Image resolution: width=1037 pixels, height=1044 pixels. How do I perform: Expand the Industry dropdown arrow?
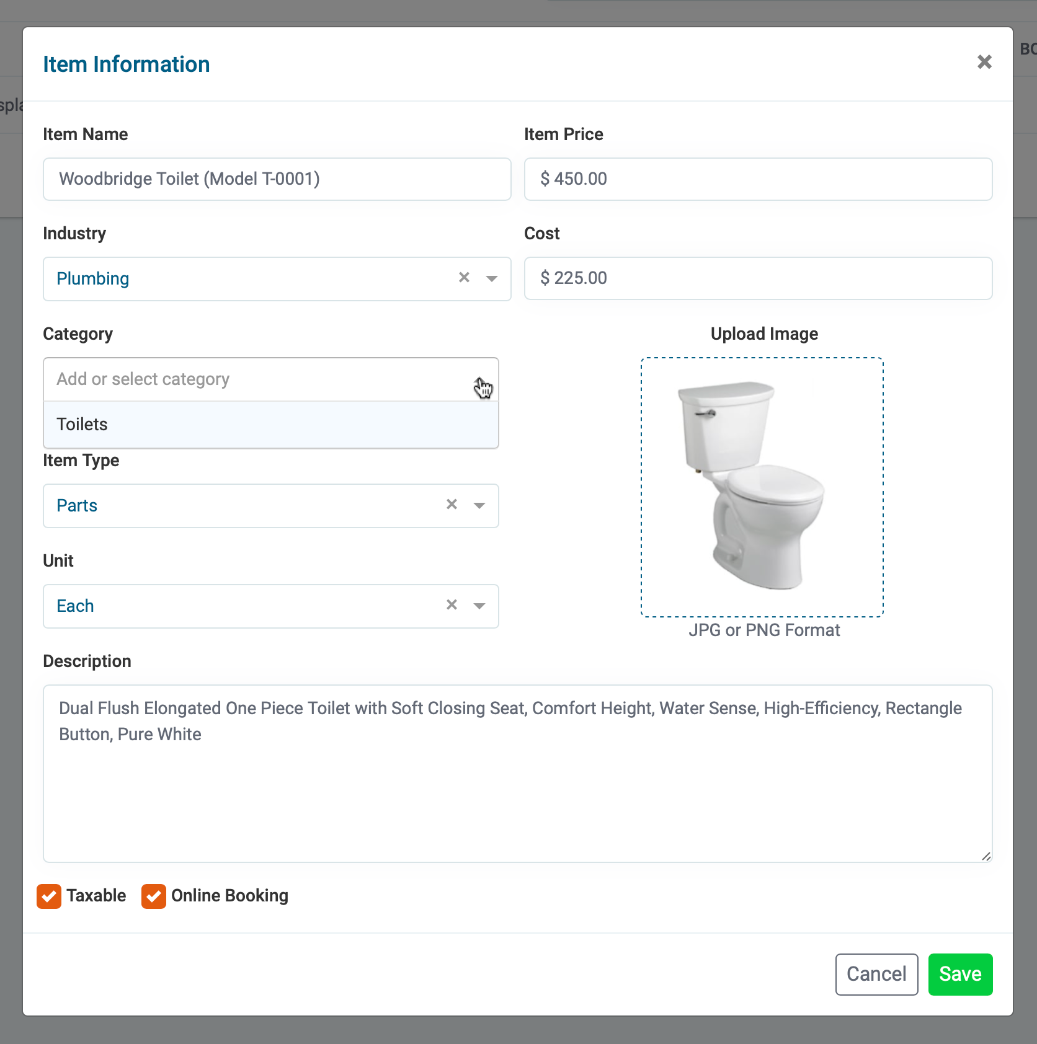tap(492, 278)
